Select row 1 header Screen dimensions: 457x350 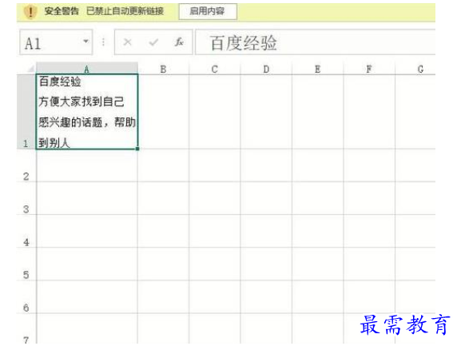coord(26,112)
